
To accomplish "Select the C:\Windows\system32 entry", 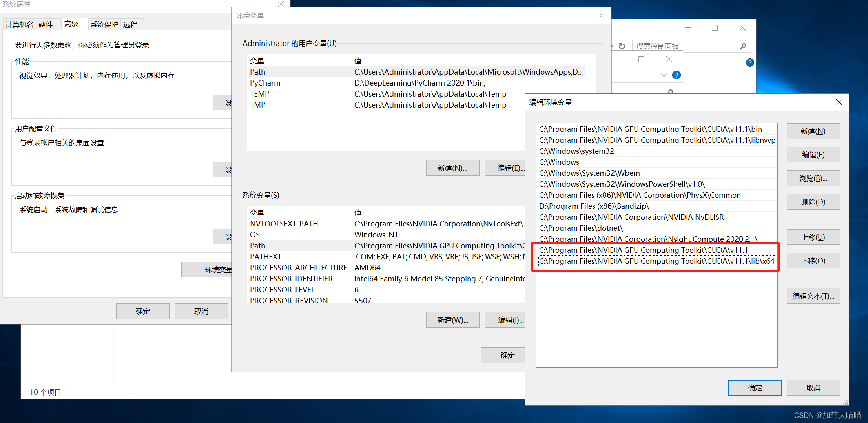I will click(x=656, y=151).
